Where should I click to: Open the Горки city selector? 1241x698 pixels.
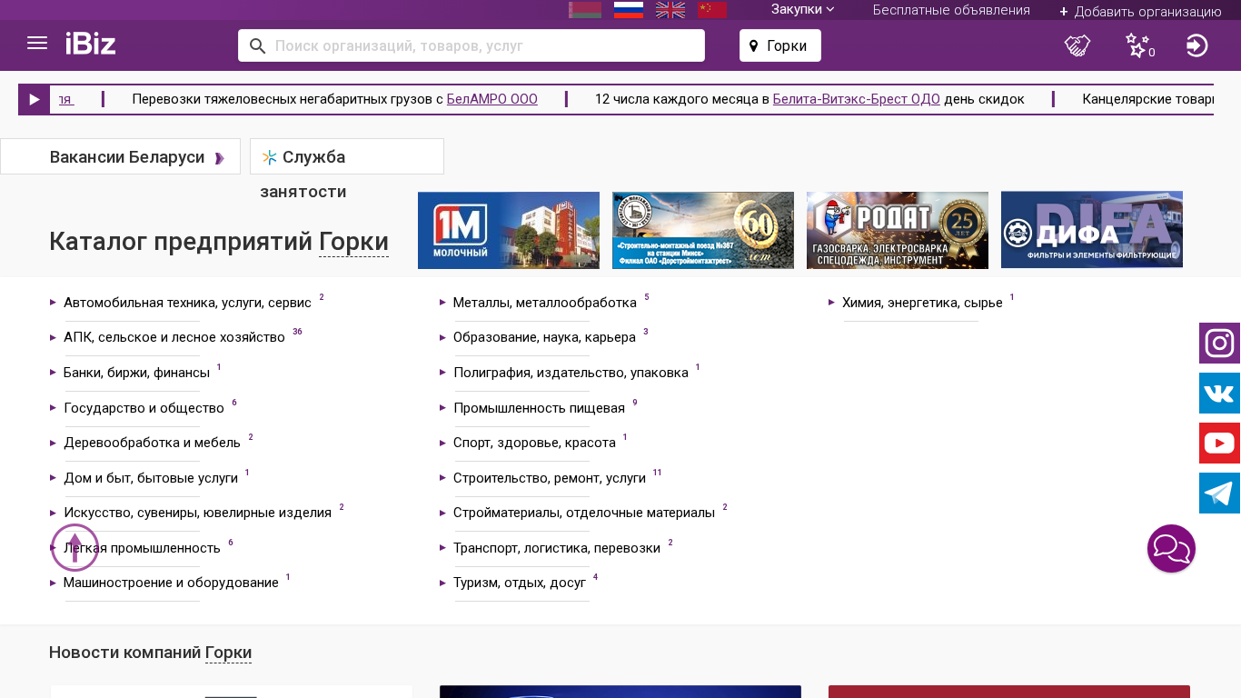[x=779, y=45]
